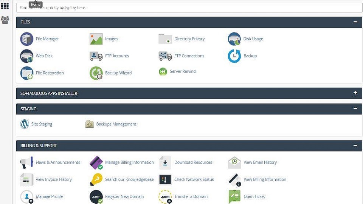The image size is (363, 204).
Task: Click the Download Resources icon
Action: [x=165, y=162]
